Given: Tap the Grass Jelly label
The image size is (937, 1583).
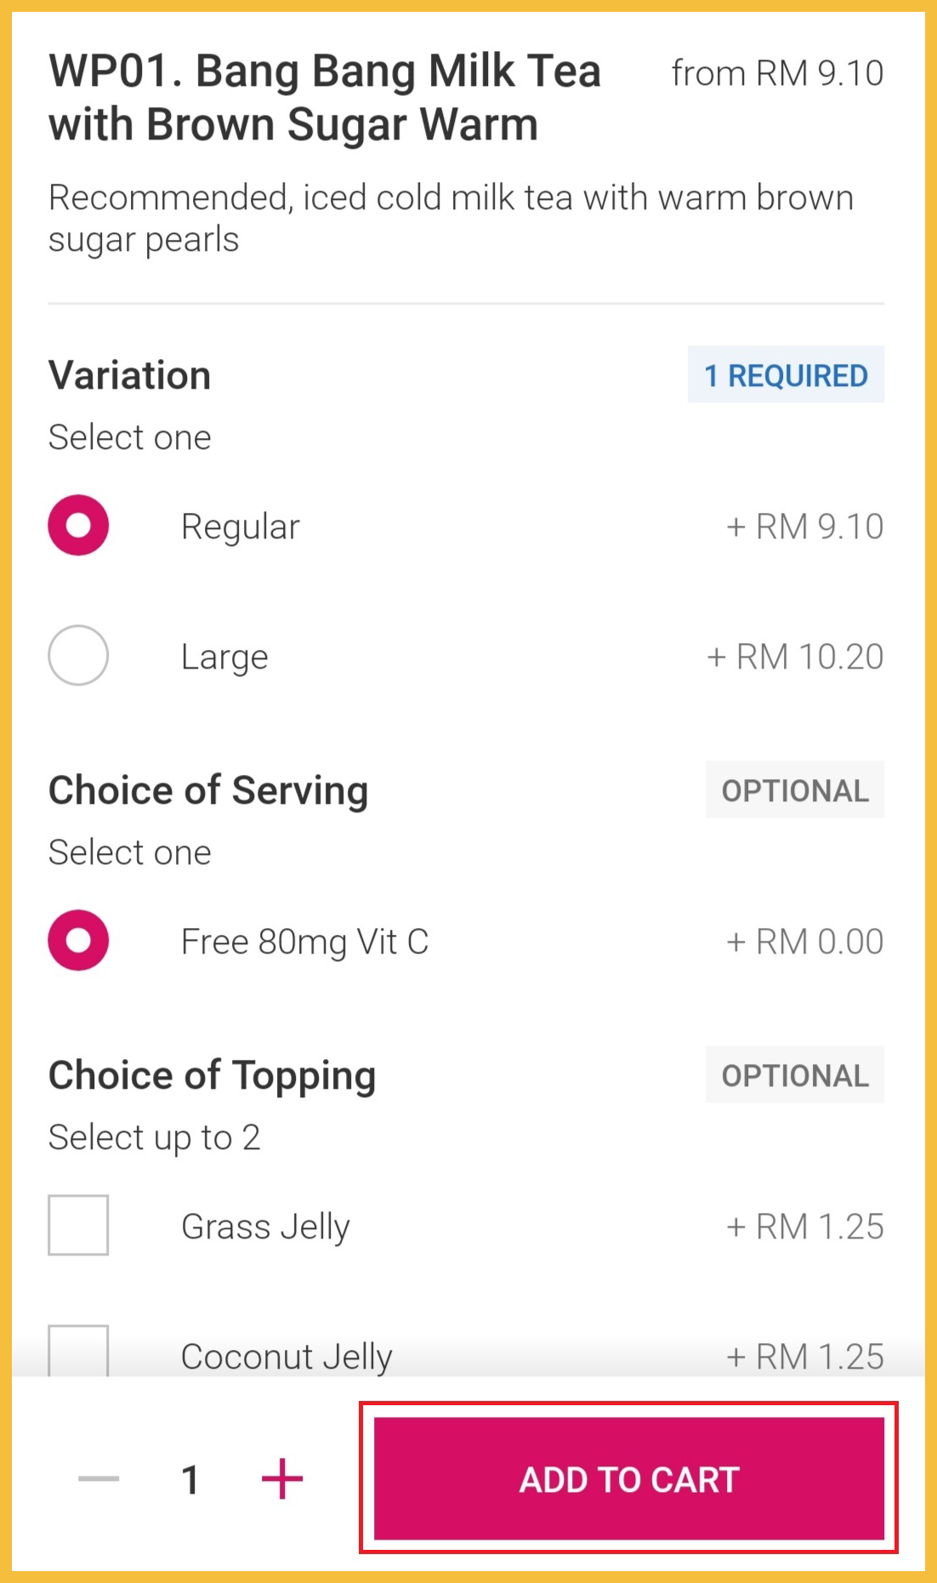Looking at the screenshot, I should pos(265,1227).
